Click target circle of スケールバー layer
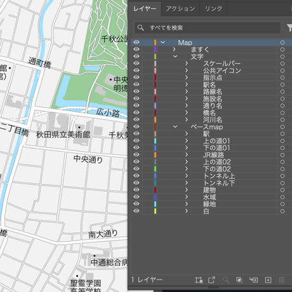The width and height of the screenshot is (292, 292). tap(282, 63)
